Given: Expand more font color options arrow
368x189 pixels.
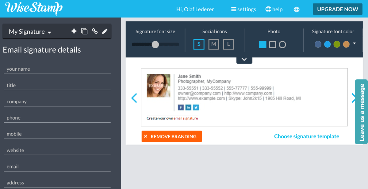Looking at the screenshot, I should (x=355, y=44).
